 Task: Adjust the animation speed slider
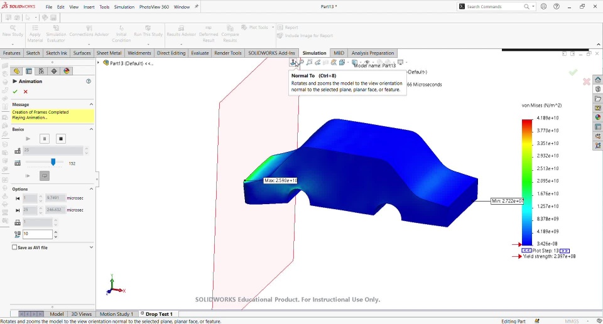(53, 162)
